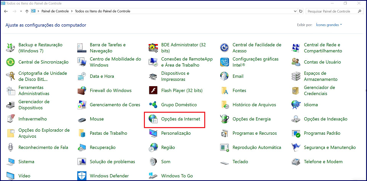Click the Data e Hora icon

(82, 76)
